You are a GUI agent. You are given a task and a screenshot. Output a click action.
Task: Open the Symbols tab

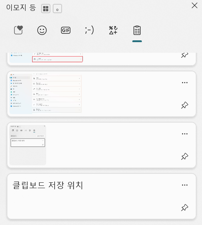[x=113, y=30]
